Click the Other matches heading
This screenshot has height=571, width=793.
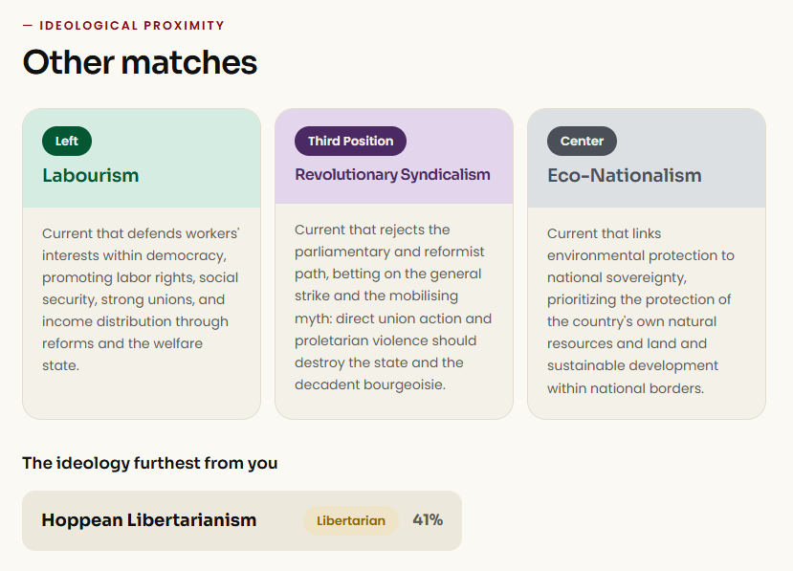[x=140, y=62]
